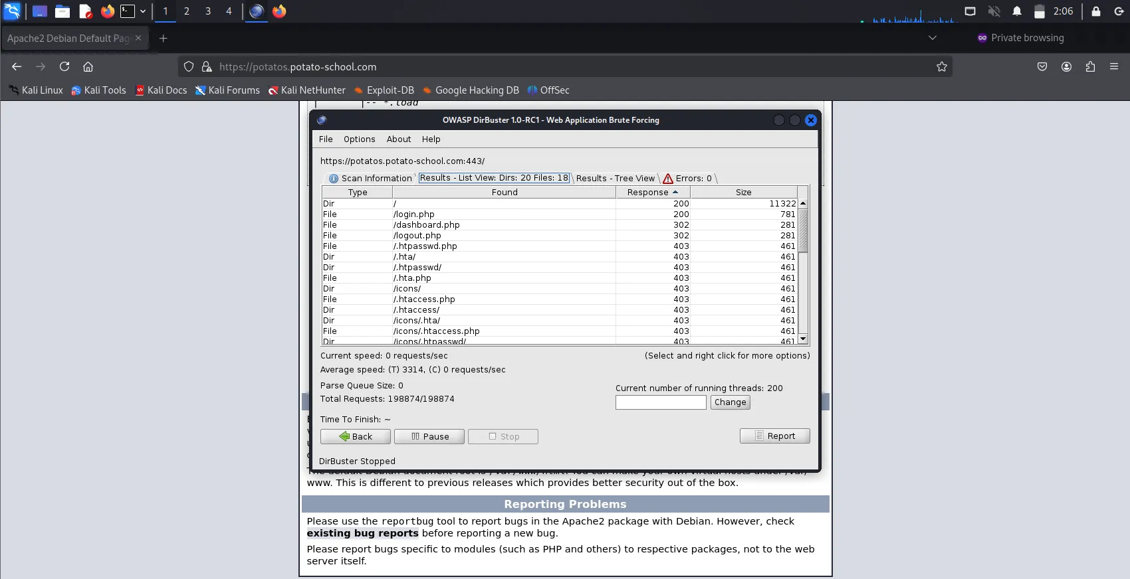
Task: Open the text editor panel icon
Action: pos(85,11)
